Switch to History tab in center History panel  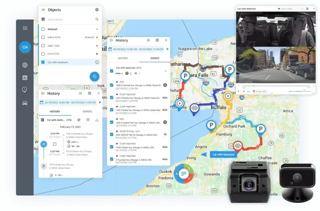(x=123, y=58)
